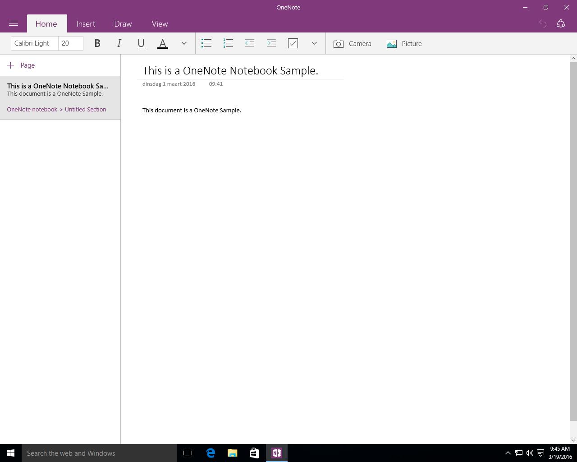Open the Untitled Section breadcrumb link

click(x=86, y=110)
